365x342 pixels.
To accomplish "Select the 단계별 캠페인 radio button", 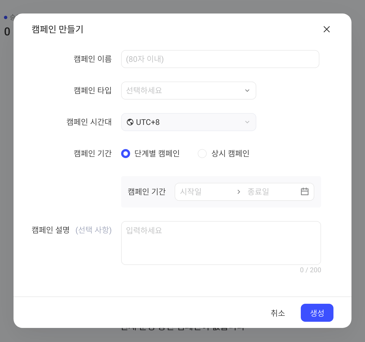I will tap(126, 154).
